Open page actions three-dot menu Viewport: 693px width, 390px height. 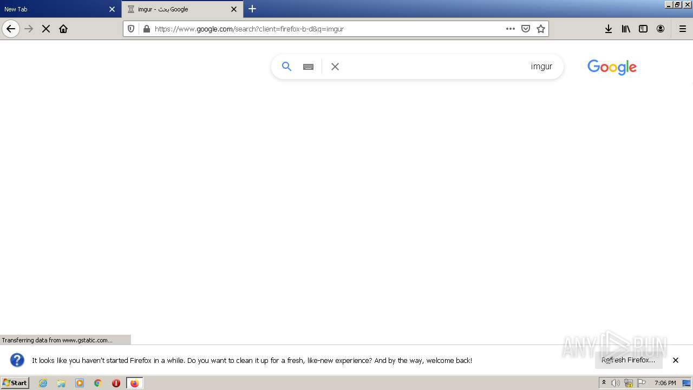coord(510,29)
